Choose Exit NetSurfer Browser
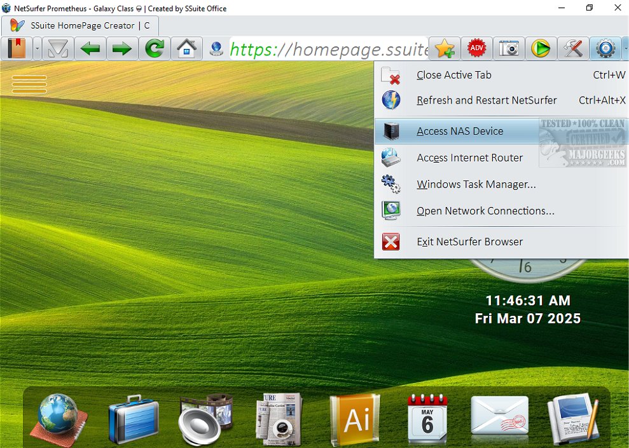Viewport: 629px width, 448px height. tap(501, 241)
